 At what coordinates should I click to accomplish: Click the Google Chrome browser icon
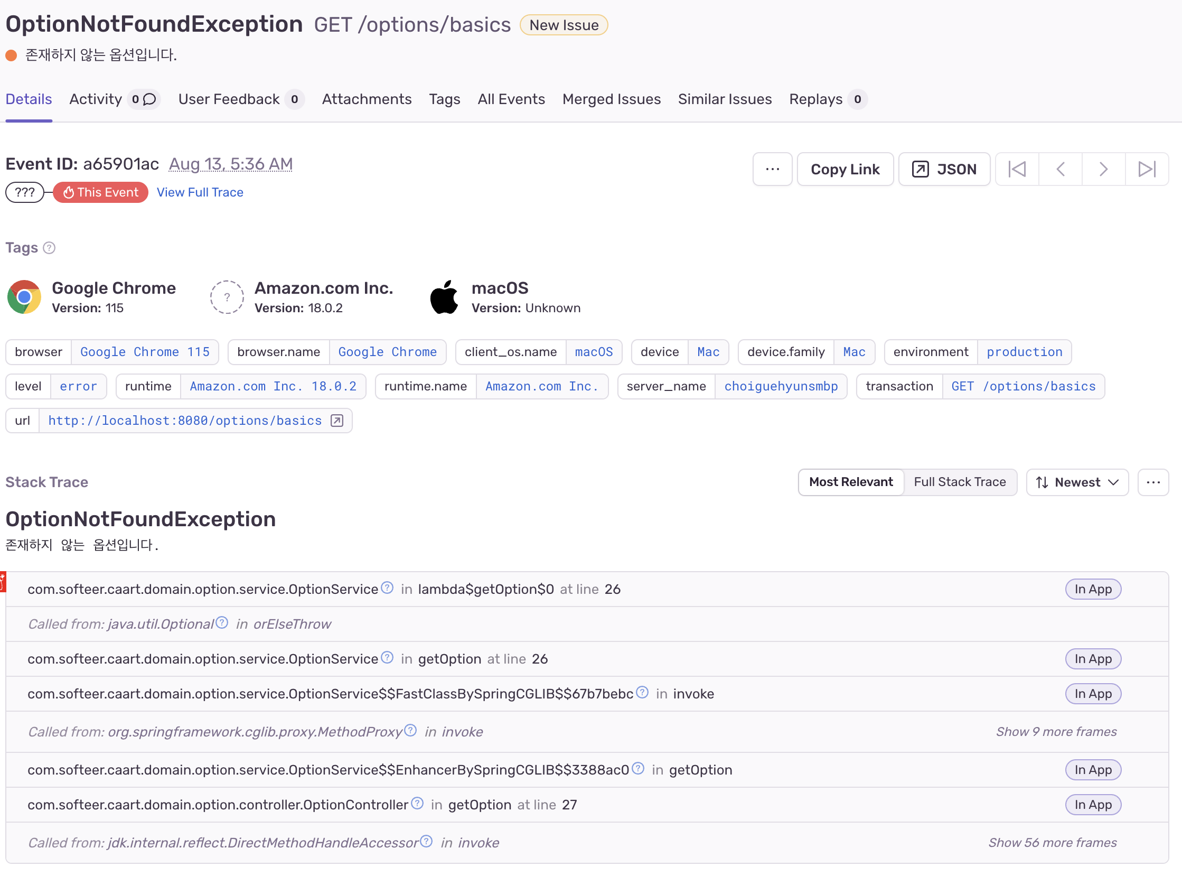pos(24,297)
